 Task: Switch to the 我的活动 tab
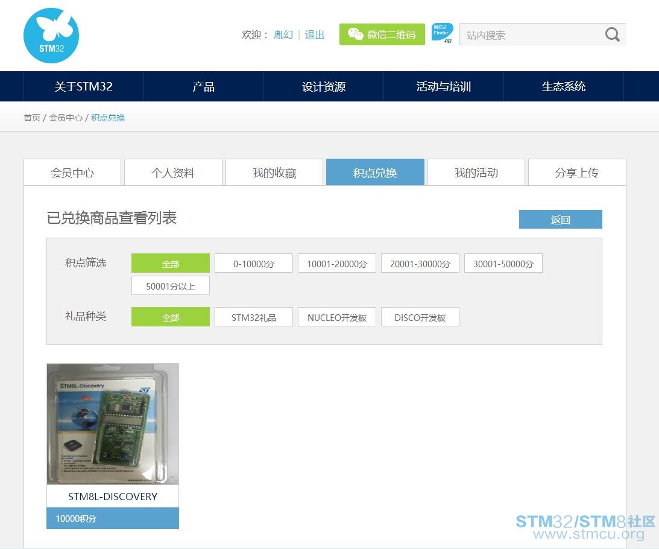tap(476, 173)
